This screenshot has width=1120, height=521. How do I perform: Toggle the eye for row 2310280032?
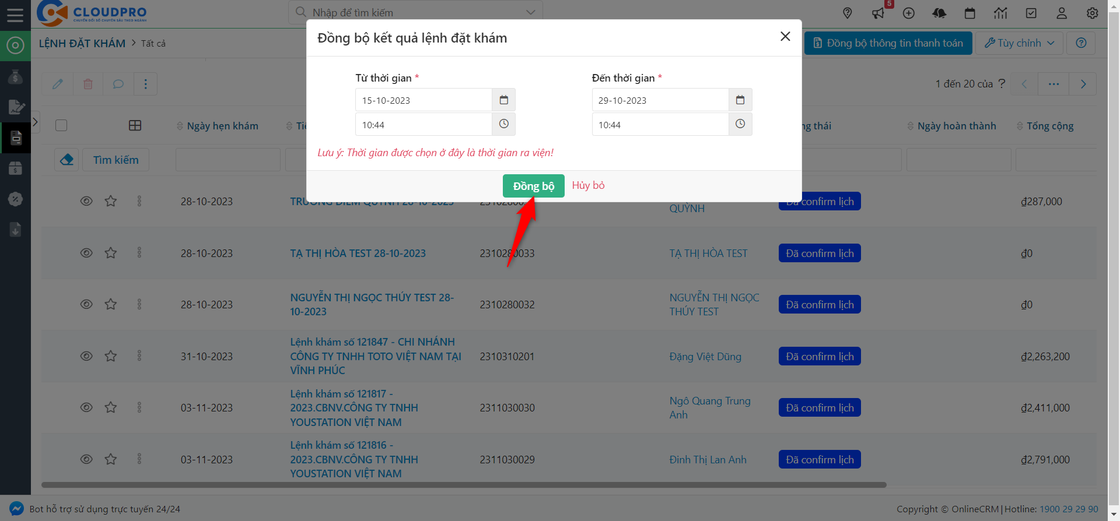click(86, 304)
